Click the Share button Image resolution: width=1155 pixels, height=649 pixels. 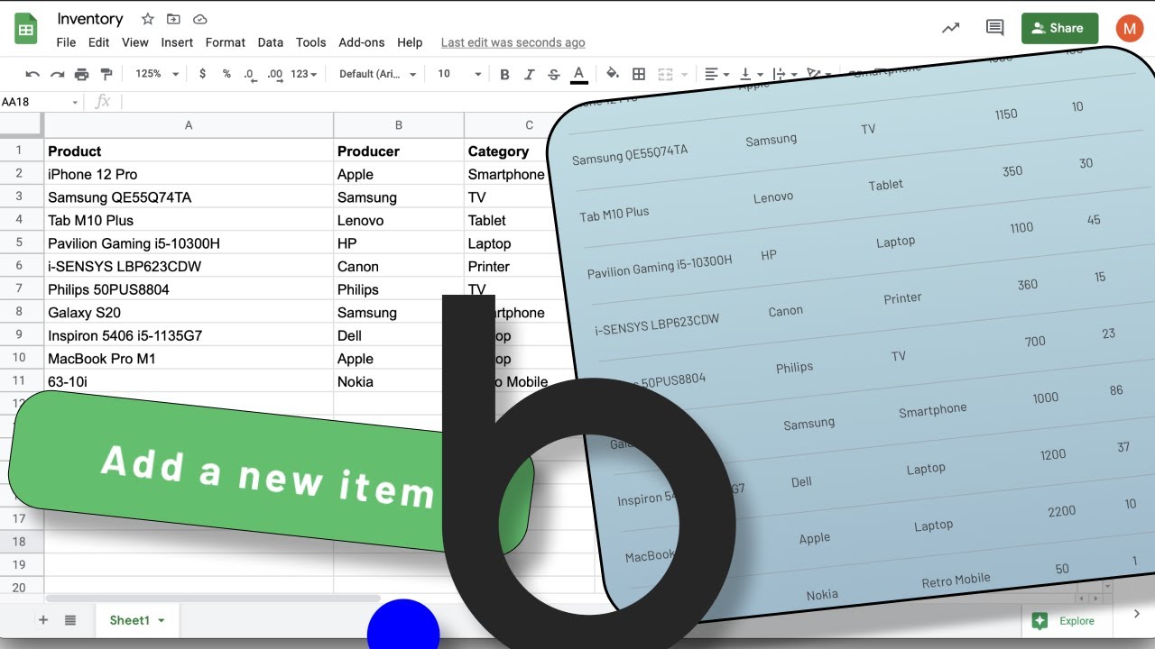(x=1059, y=28)
